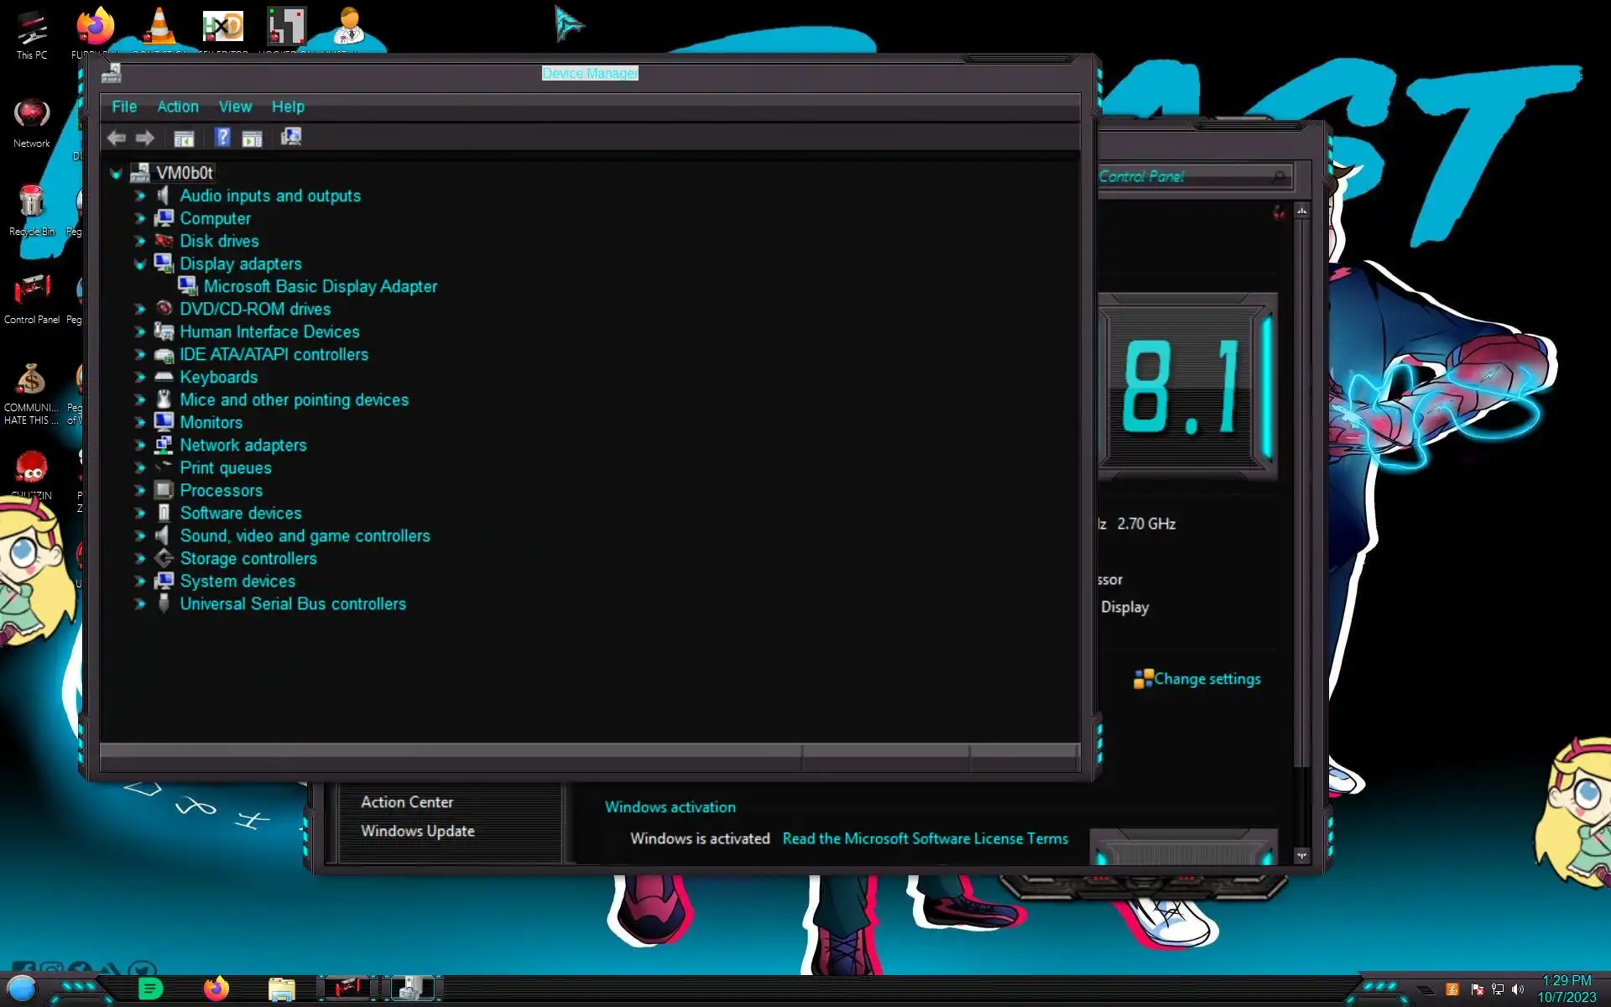The width and height of the screenshot is (1611, 1007).
Task: Collapse the Display adapters category
Action: [140, 264]
